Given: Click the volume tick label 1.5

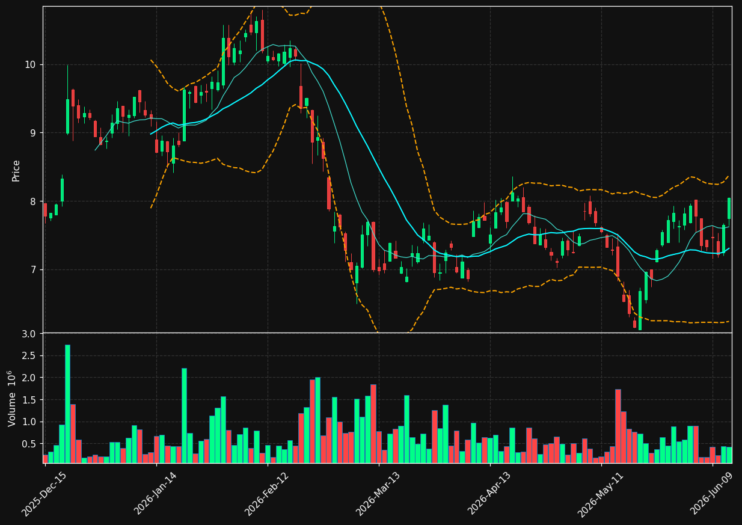Looking at the screenshot, I should pos(29,400).
